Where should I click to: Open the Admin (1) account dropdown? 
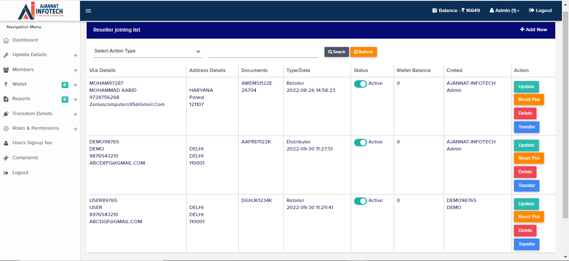click(504, 11)
